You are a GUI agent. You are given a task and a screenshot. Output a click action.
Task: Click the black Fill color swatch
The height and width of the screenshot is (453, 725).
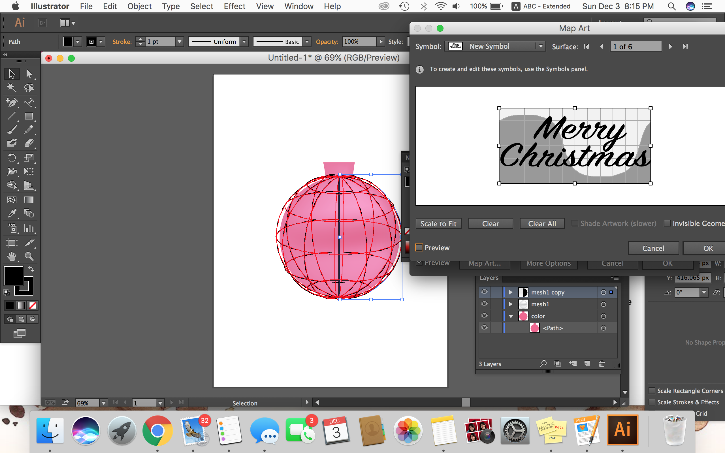coord(14,275)
